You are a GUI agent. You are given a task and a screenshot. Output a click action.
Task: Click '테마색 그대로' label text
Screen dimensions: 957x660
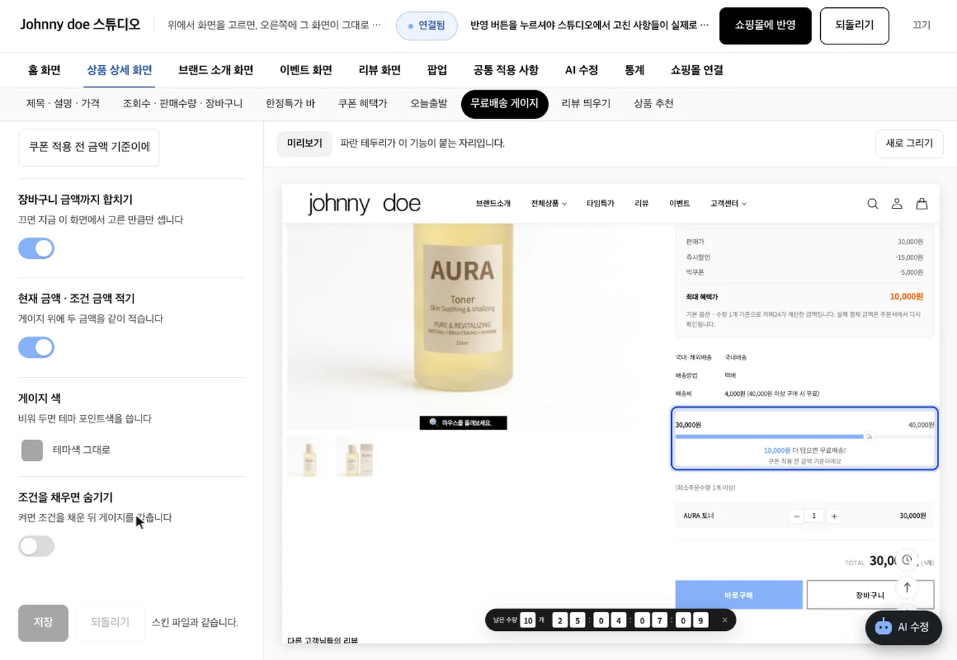(82, 450)
